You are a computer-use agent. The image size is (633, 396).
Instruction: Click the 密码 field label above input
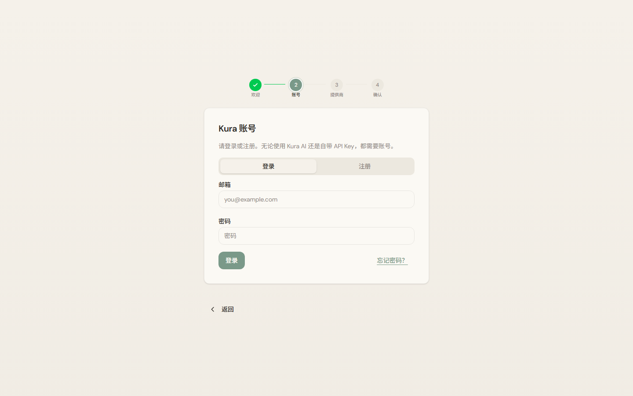tap(225, 221)
